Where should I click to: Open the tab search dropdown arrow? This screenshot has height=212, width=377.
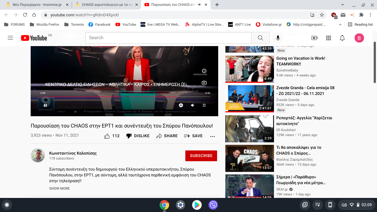(x=343, y=5)
